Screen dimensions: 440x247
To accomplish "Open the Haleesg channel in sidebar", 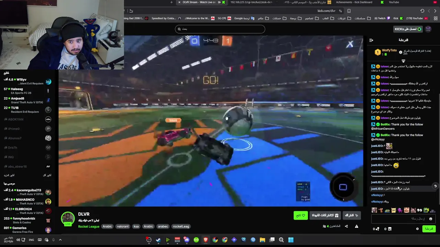I will pyautogui.click(x=27, y=91).
